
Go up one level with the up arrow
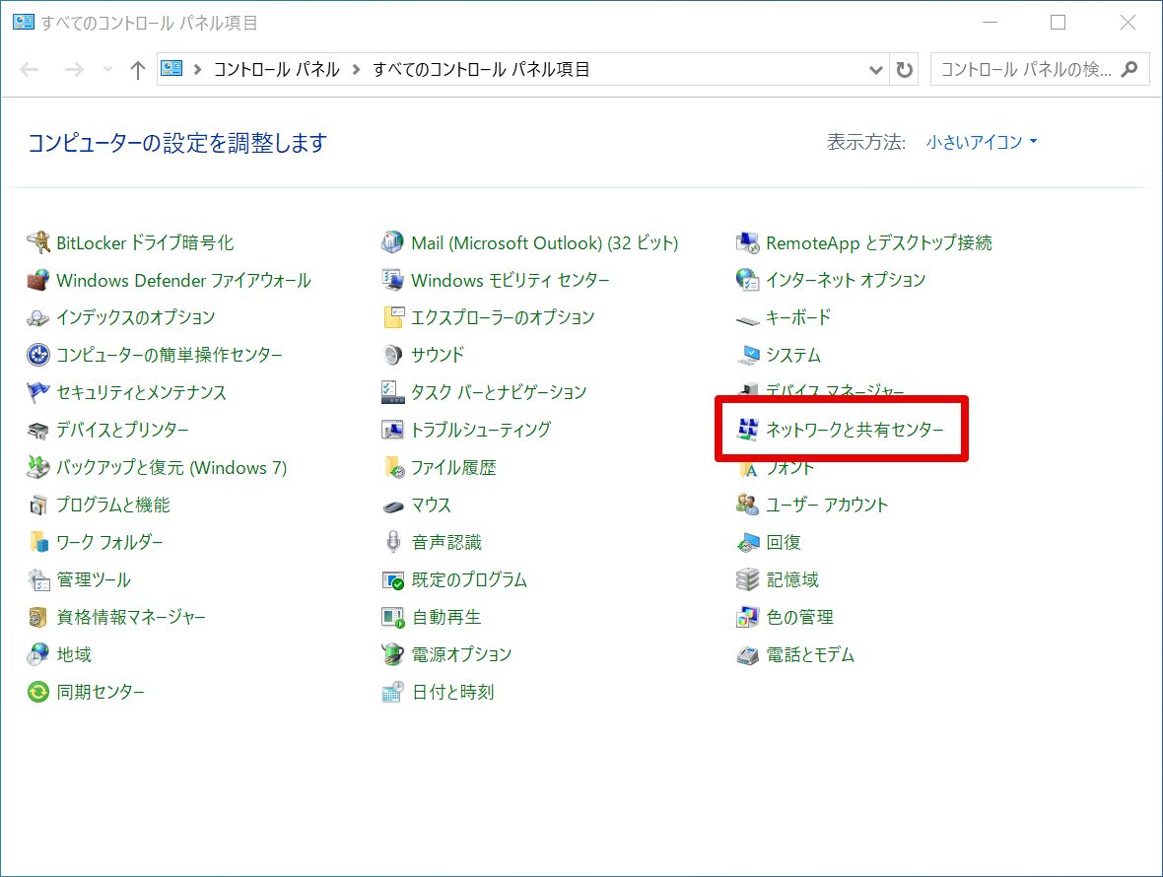click(138, 70)
